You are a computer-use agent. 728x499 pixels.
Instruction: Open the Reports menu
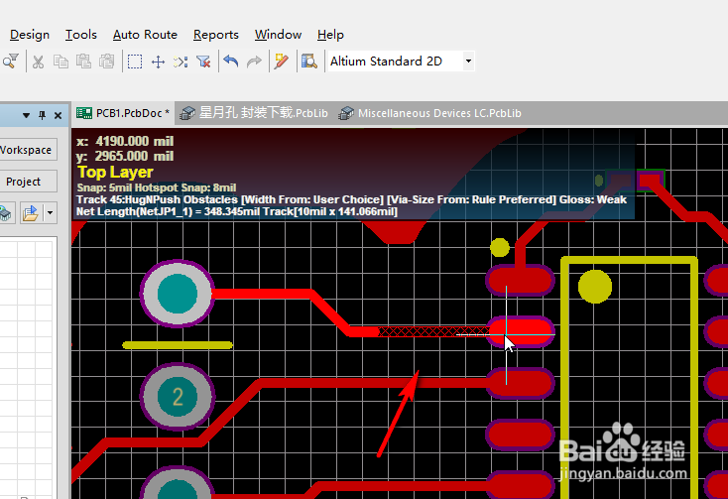tap(216, 35)
